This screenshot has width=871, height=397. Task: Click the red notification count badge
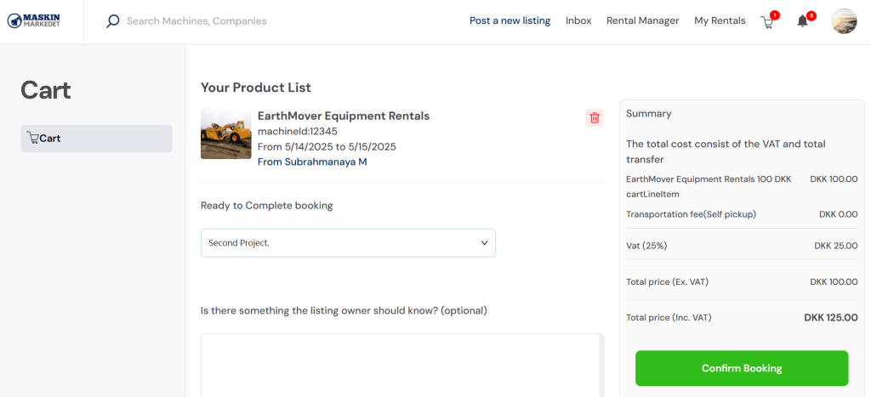tap(811, 15)
